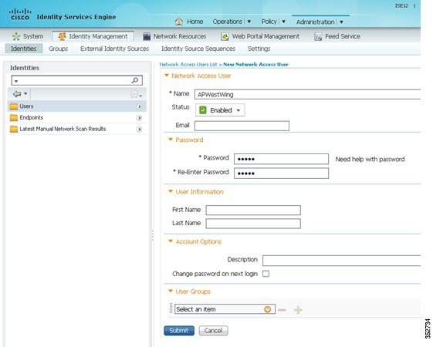Viewport: 433px width, 347px height.
Task: Click the panel splitter handle
Action: pos(152,235)
